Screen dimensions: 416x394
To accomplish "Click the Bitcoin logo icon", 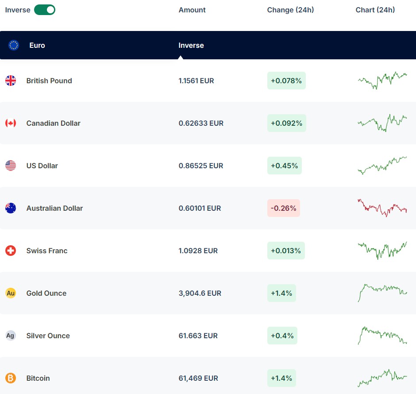I will click(x=11, y=378).
